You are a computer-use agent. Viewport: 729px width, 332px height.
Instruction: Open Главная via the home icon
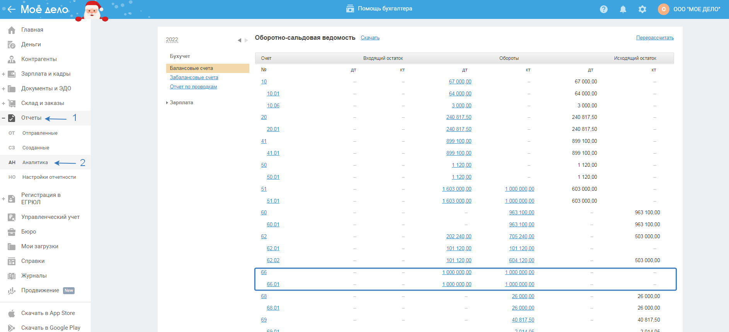pos(12,30)
